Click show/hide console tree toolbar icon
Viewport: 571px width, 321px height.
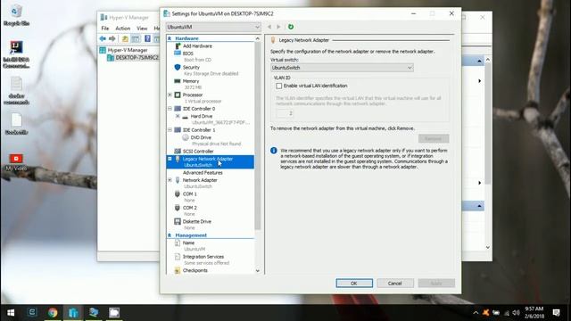tap(135, 38)
